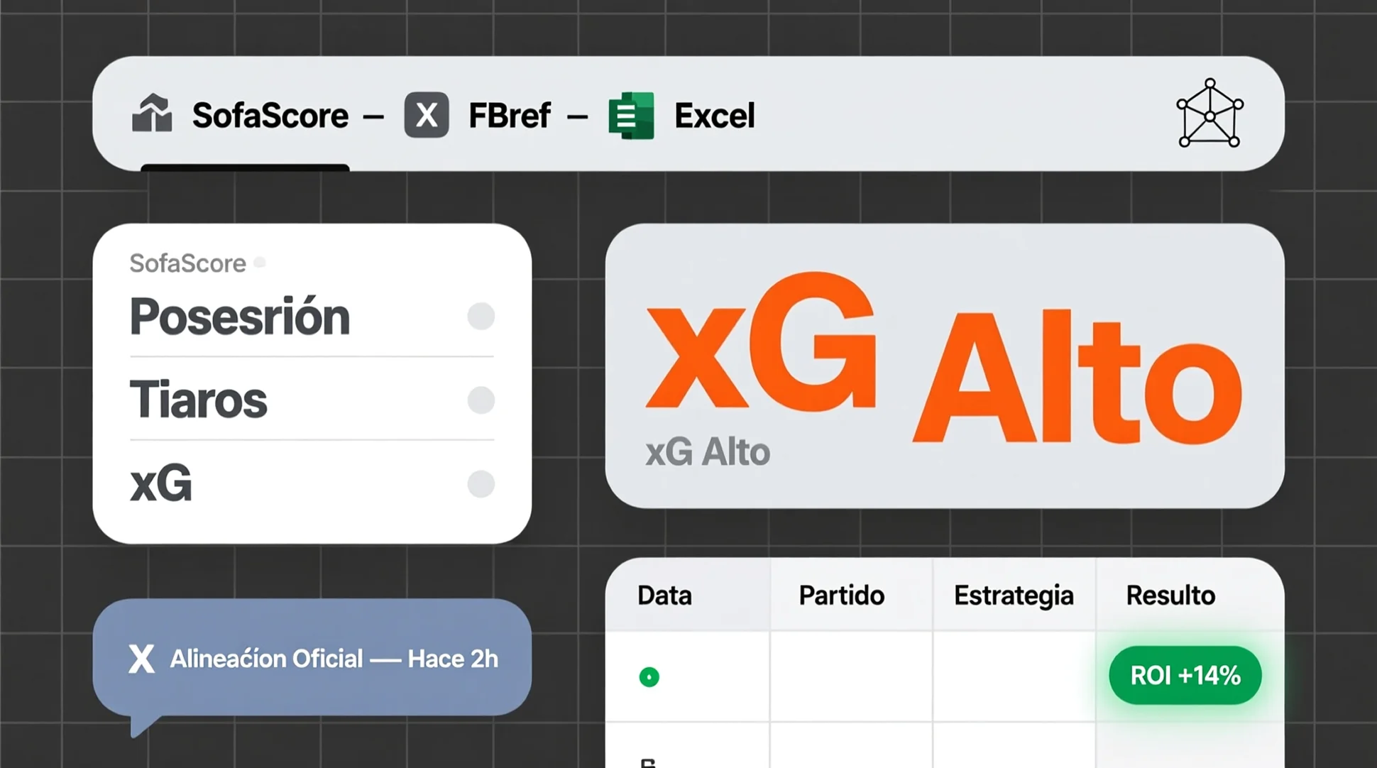Viewport: 1377px width, 768px height.
Task: Enable the Tiaros stat toggle
Action: pyautogui.click(x=481, y=400)
